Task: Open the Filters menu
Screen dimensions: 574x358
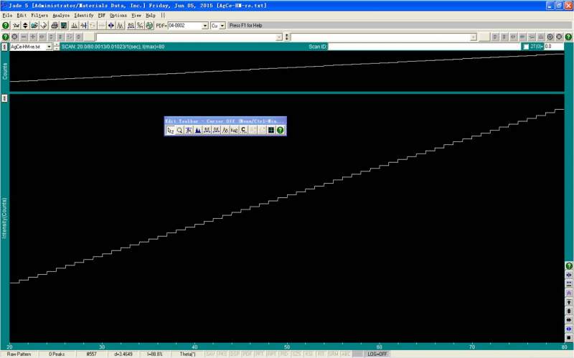Action: (x=39, y=15)
